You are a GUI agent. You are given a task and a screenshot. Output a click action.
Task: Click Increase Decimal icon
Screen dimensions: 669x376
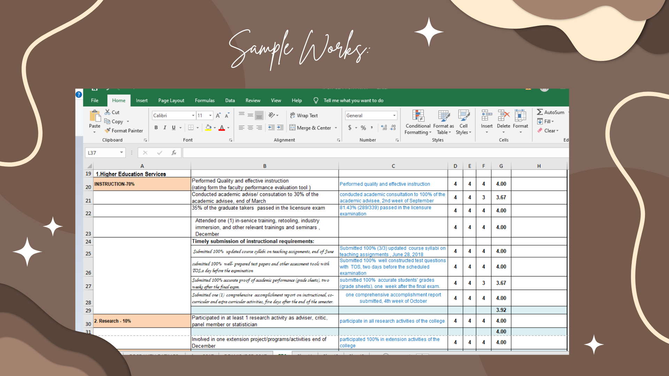pyautogui.click(x=384, y=128)
